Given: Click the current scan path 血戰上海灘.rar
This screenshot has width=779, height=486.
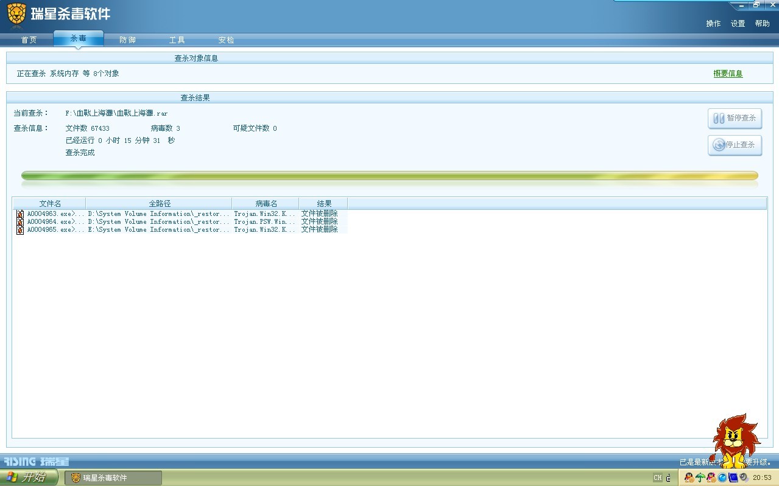Looking at the screenshot, I should (116, 113).
